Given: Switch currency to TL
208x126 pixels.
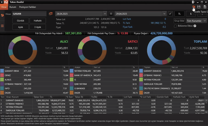Looking at the screenshot, I should [x=179, y=14].
